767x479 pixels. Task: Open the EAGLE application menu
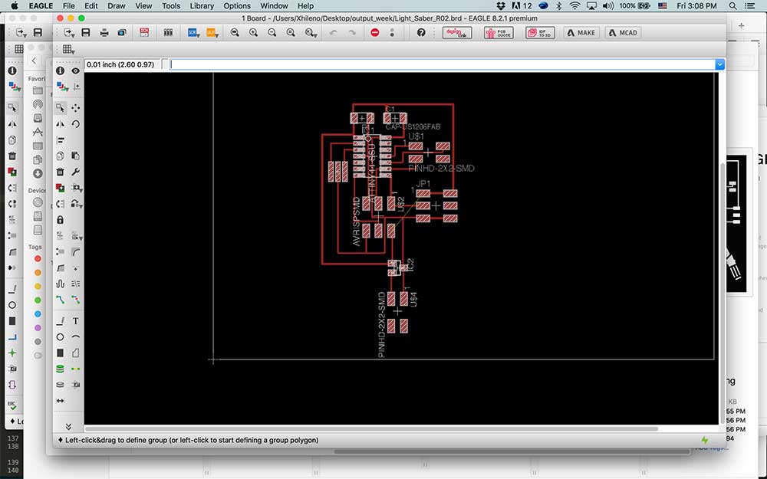41,6
